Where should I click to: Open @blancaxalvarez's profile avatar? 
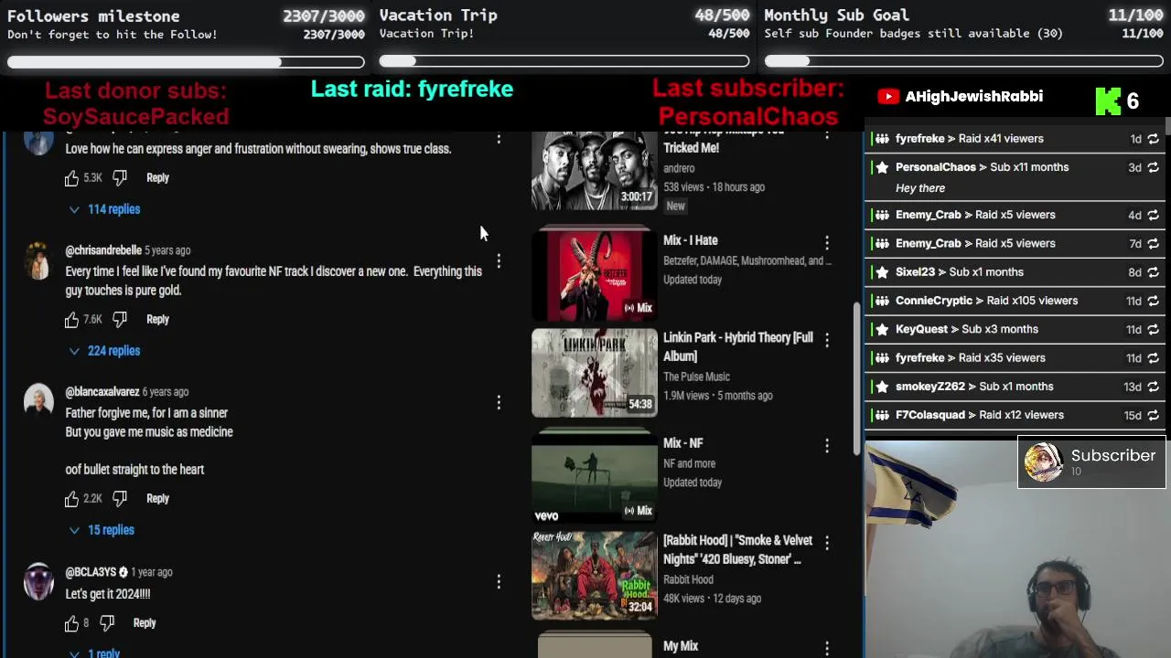(38, 400)
